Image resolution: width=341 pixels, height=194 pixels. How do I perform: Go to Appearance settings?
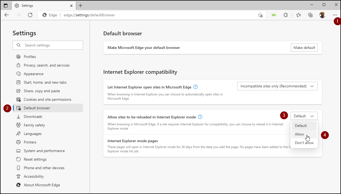coord(48,74)
